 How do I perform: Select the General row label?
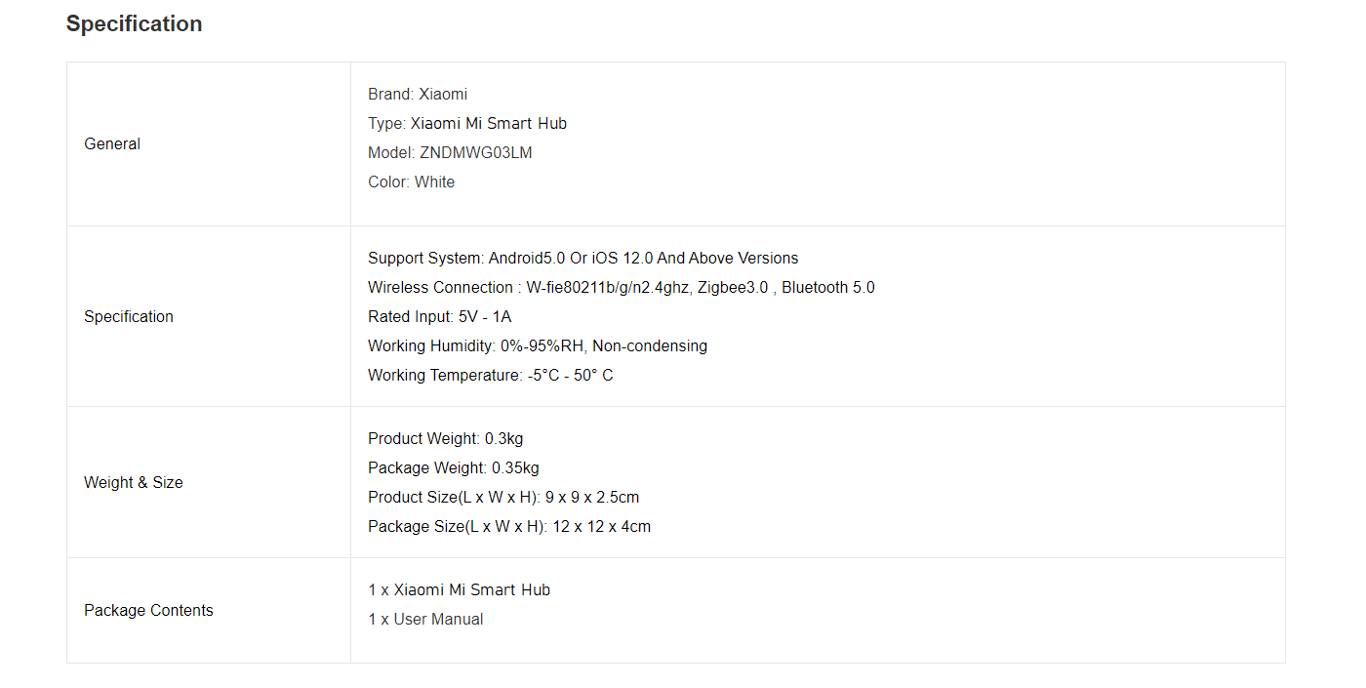(112, 143)
